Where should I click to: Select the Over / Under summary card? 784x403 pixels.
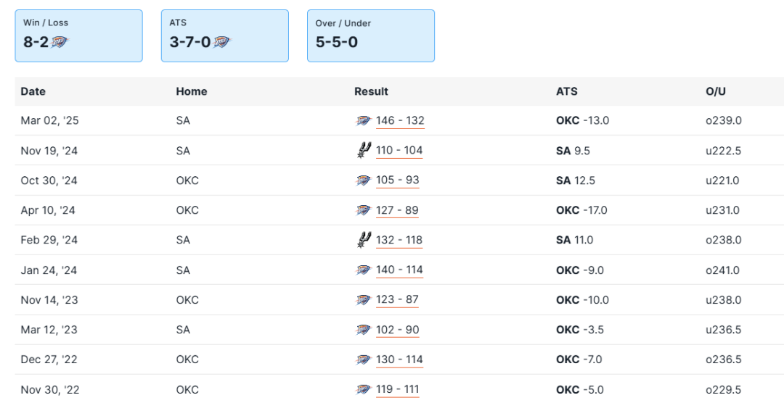coord(370,36)
